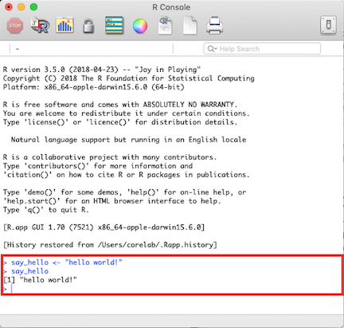This screenshot has width=344, height=328.
Task: Open the color wheel preferences
Action: (140, 26)
